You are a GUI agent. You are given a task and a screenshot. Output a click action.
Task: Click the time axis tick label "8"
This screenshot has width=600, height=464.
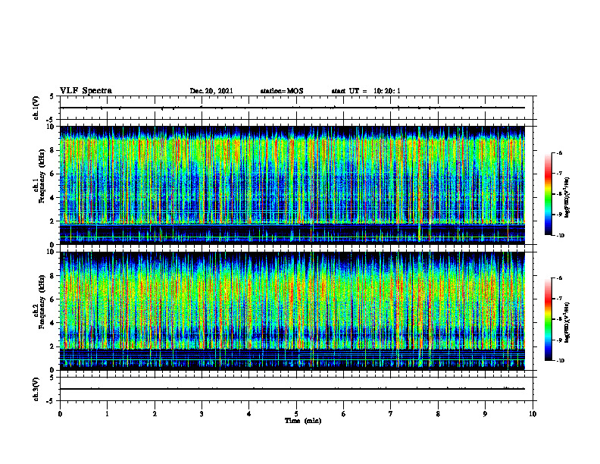pos(438,414)
